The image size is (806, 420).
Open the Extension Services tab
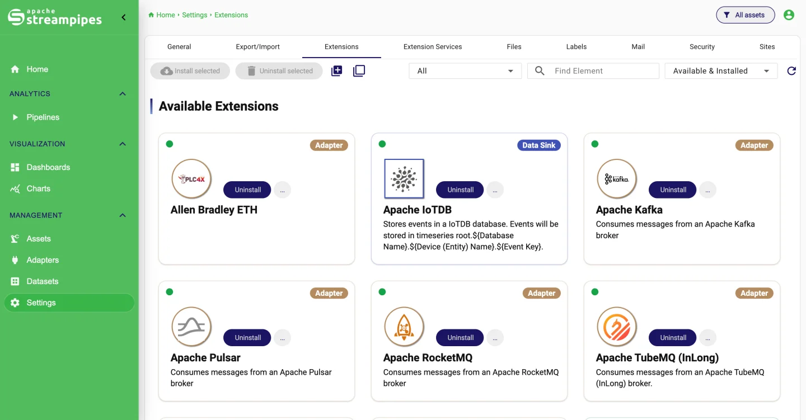pos(433,47)
